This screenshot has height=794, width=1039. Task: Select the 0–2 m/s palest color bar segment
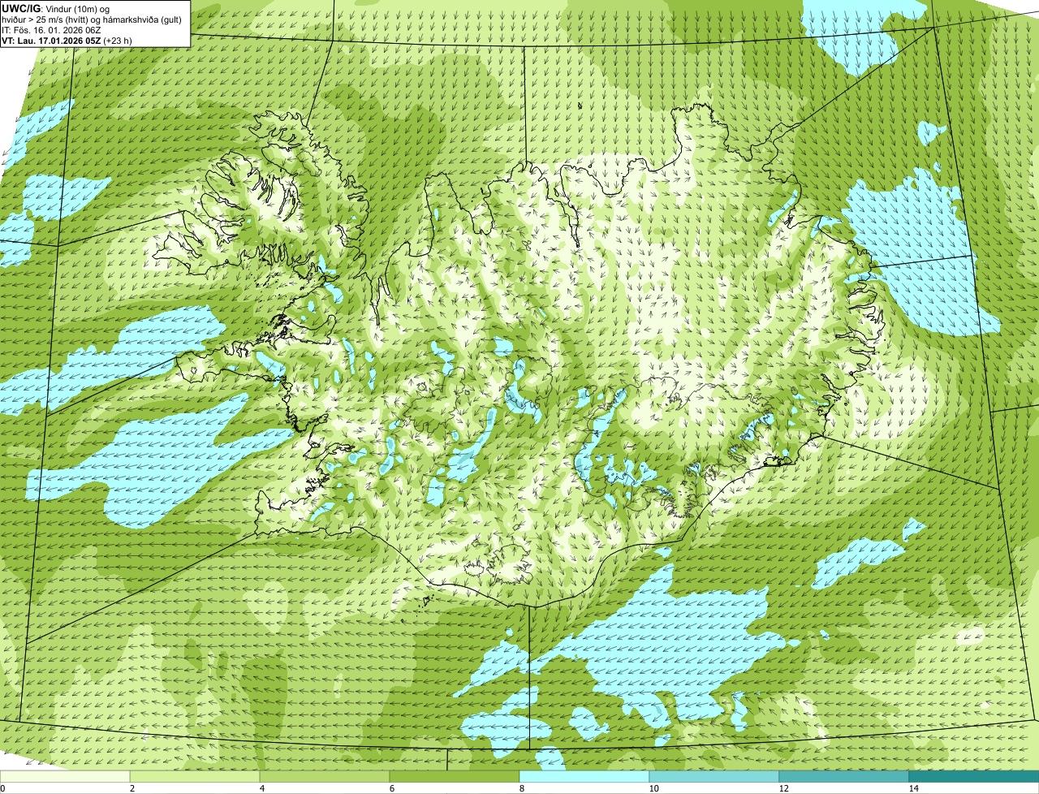point(65,776)
